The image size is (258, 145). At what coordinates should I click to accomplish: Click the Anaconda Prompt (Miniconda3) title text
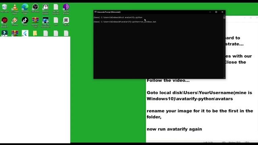109,12
